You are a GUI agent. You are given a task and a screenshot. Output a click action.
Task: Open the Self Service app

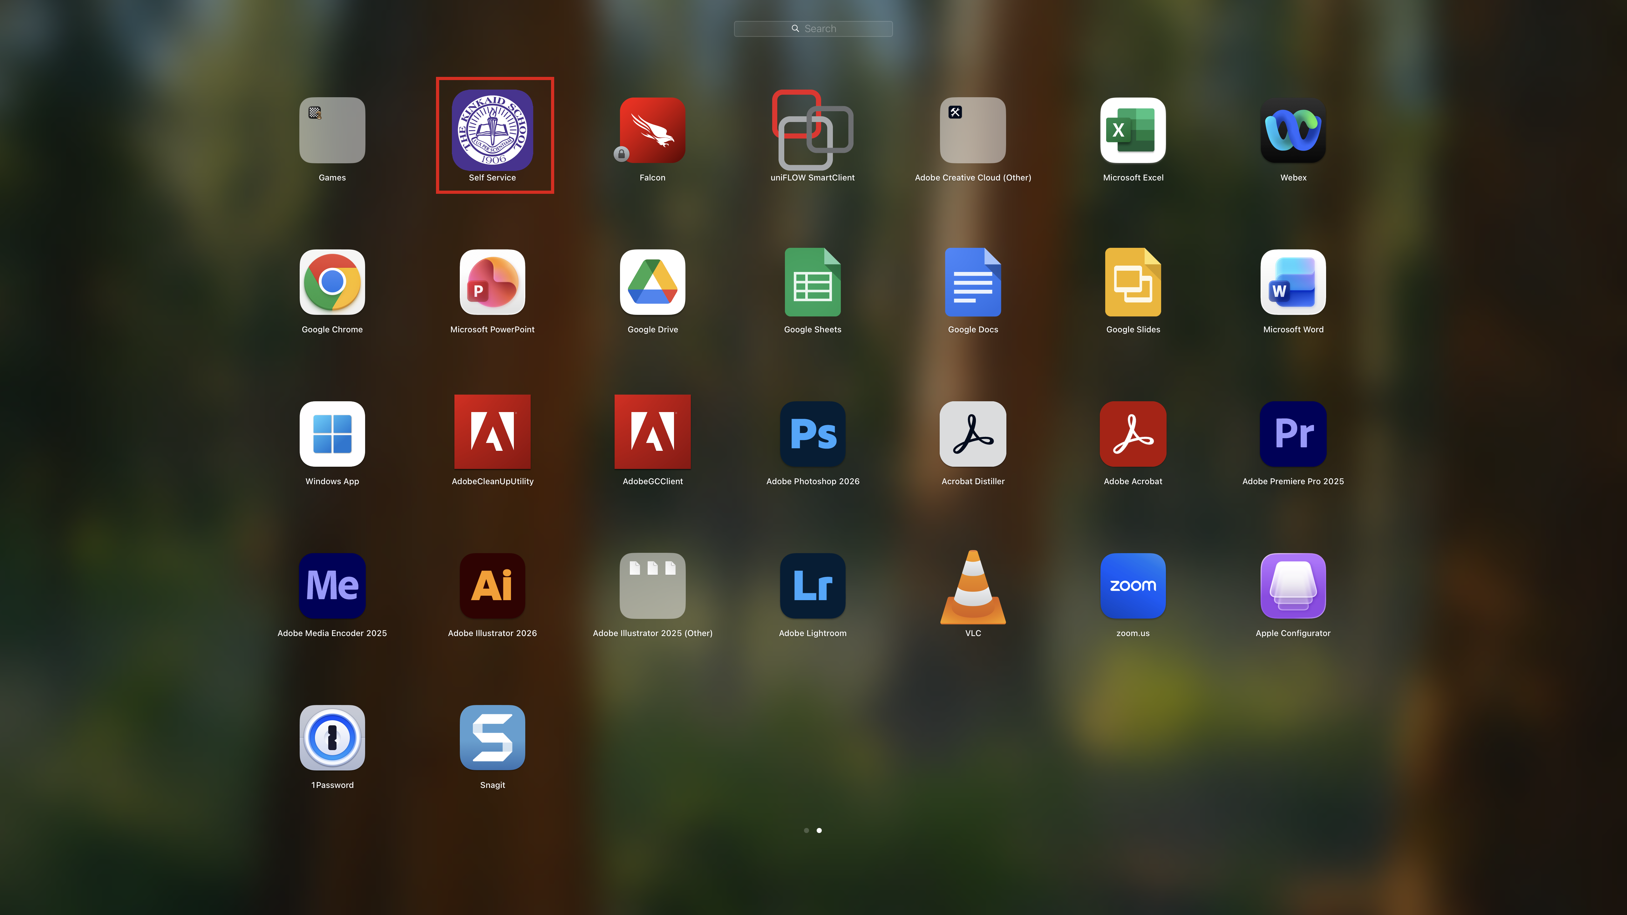492,130
